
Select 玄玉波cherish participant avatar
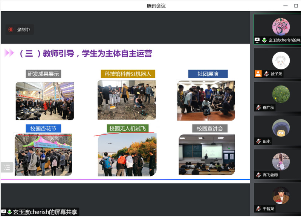(281, 27)
